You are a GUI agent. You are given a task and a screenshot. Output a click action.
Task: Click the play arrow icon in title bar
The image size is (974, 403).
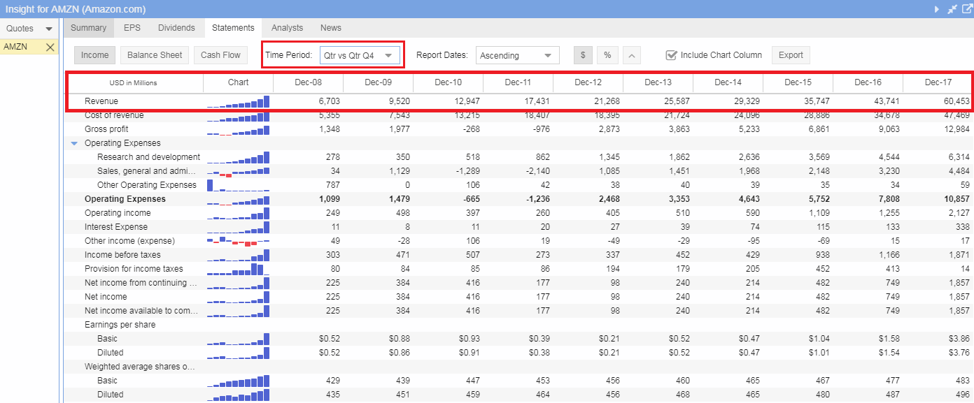[937, 9]
